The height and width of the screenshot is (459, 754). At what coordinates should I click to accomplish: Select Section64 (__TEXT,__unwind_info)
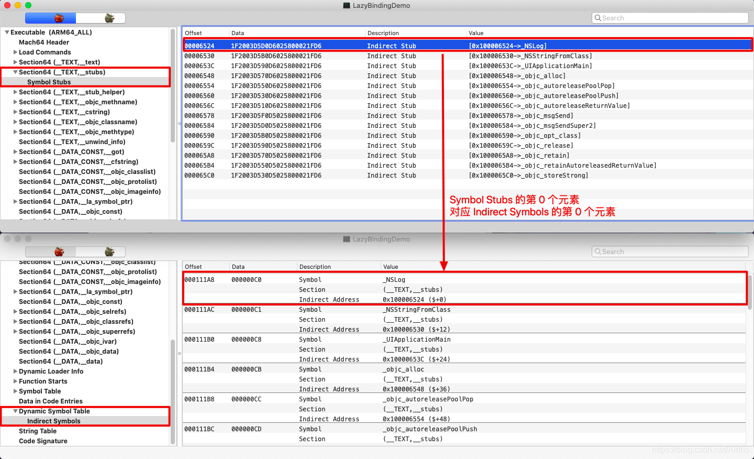(x=72, y=142)
